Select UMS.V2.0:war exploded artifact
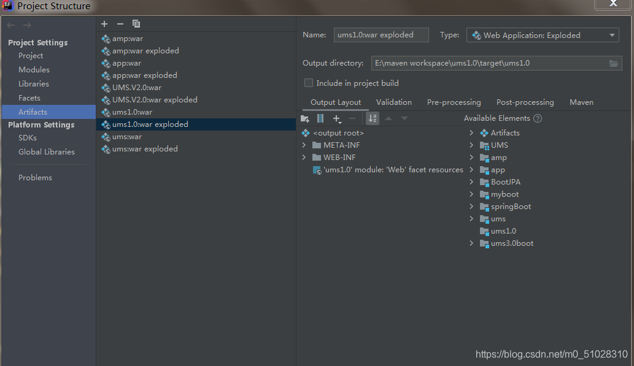 196,100
